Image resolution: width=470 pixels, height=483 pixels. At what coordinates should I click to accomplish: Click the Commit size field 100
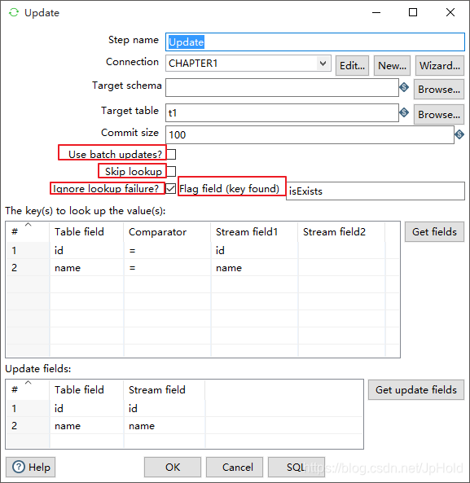(x=310, y=134)
